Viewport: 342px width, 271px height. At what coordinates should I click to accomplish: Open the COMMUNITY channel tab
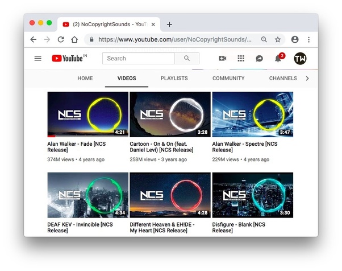pyautogui.click(x=228, y=78)
